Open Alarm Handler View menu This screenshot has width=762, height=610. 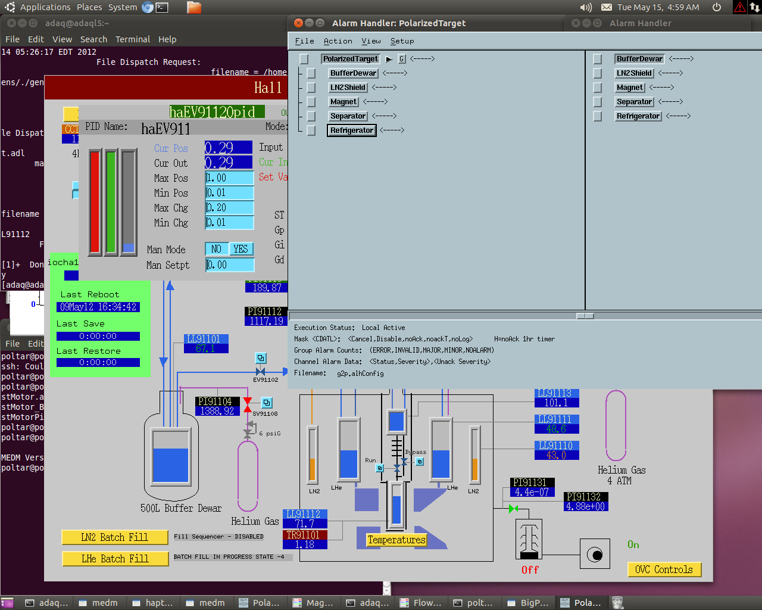click(x=371, y=41)
